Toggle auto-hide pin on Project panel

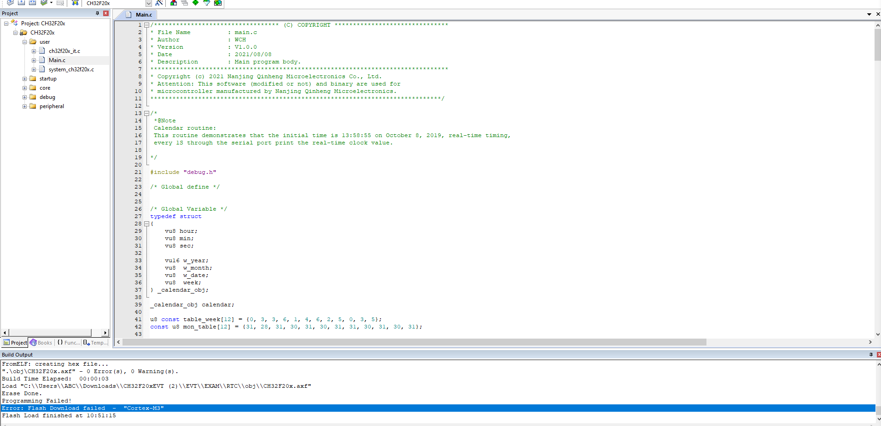97,13
